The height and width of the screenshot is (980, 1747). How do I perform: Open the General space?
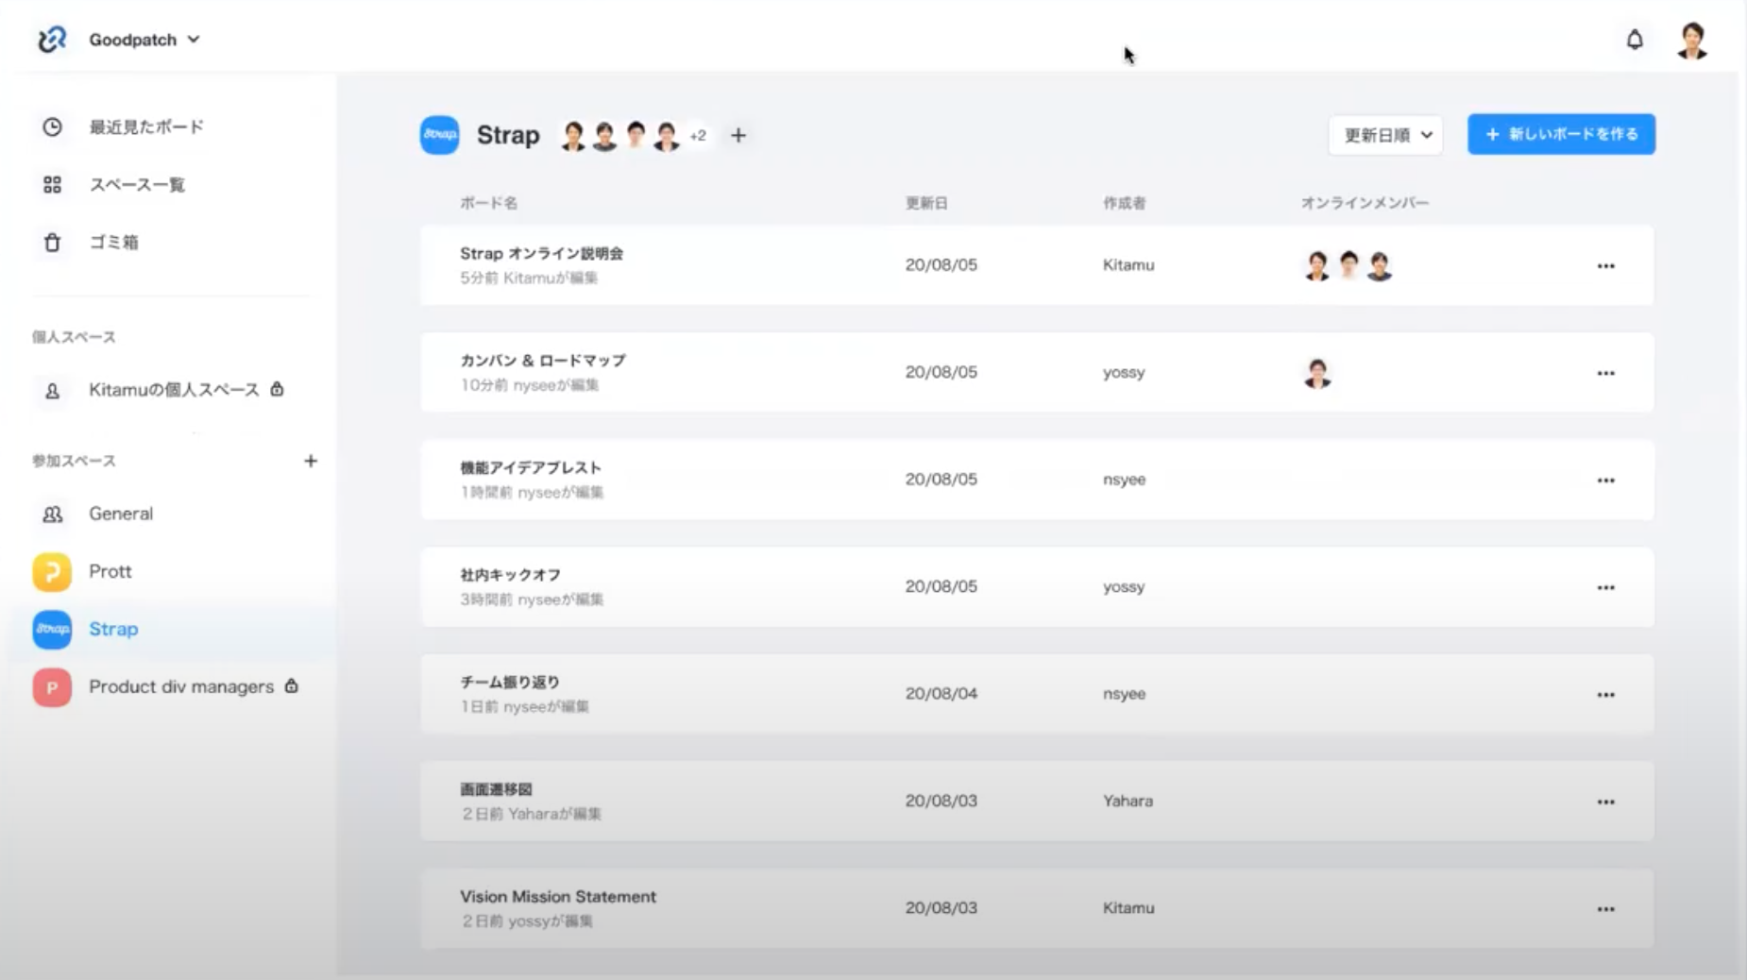point(121,514)
